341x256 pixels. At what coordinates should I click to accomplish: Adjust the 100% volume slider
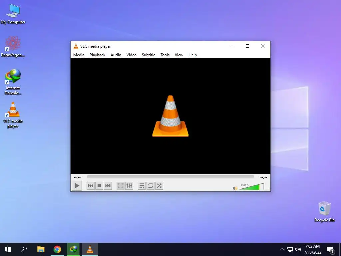tap(252, 187)
